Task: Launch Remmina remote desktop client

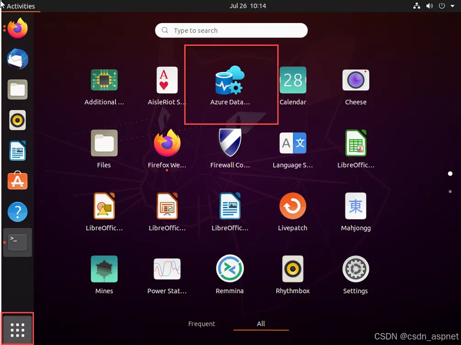Action: pyautogui.click(x=230, y=275)
